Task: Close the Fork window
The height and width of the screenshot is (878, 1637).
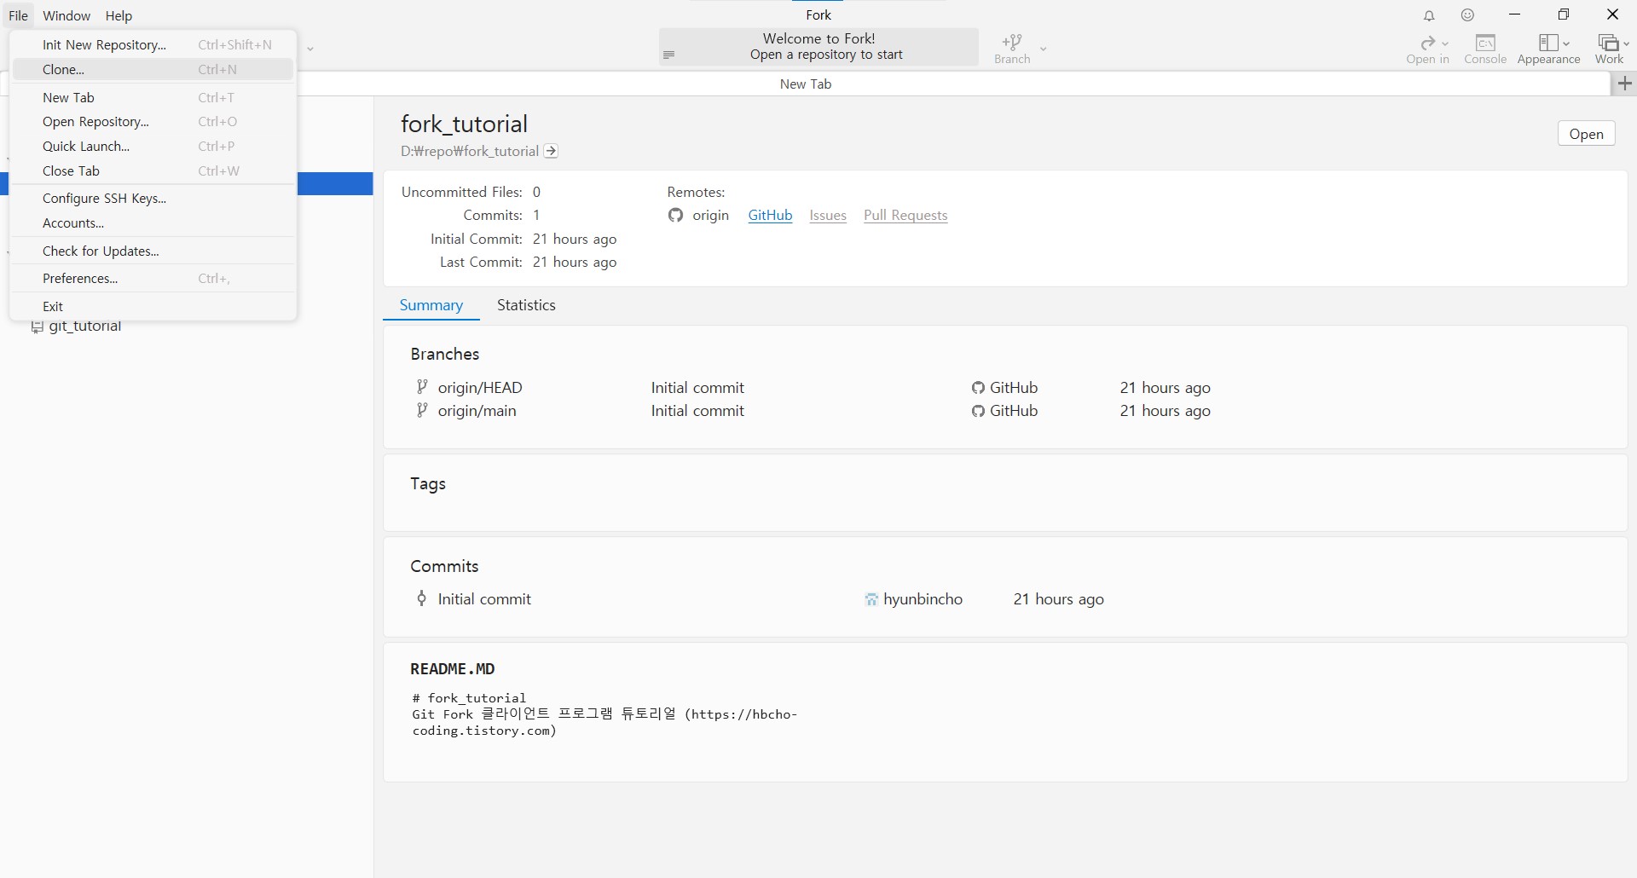Action: 1612,14
